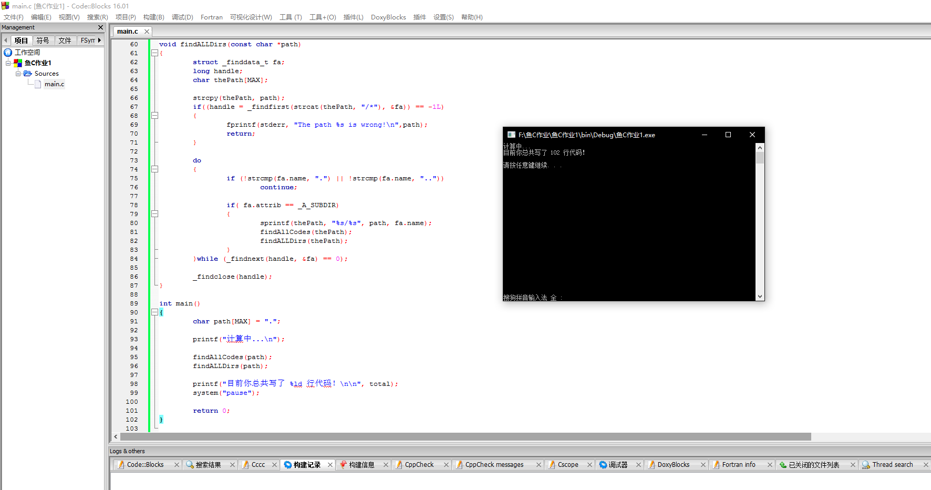
Task: Open the 文件(F) menu
Action: click(x=14, y=17)
